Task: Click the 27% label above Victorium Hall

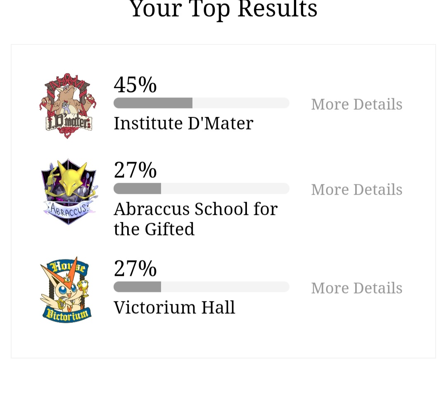Action: pos(135,268)
